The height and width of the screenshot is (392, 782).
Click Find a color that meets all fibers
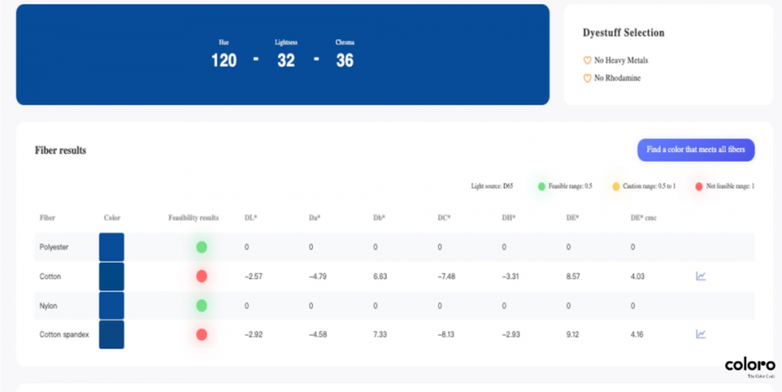[x=696, y=149]
